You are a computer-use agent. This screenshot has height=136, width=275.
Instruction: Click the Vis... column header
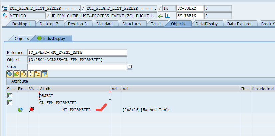34,89
